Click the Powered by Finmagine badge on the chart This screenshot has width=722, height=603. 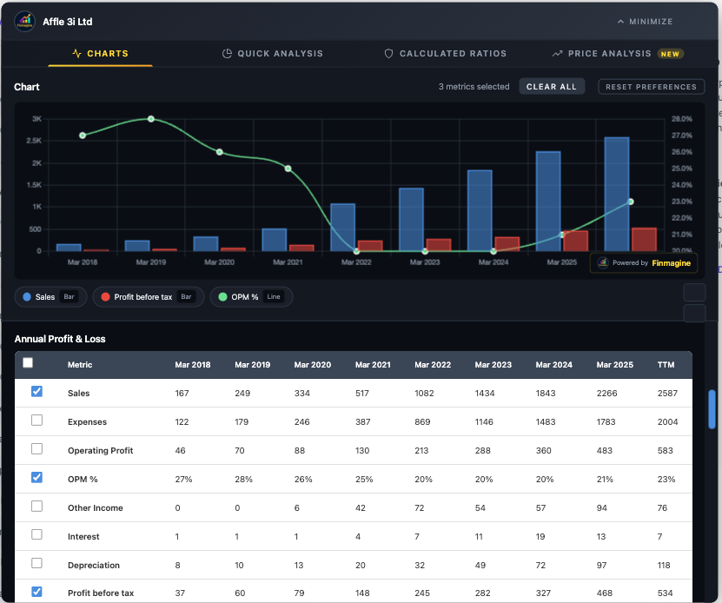[x=643, y=262]
